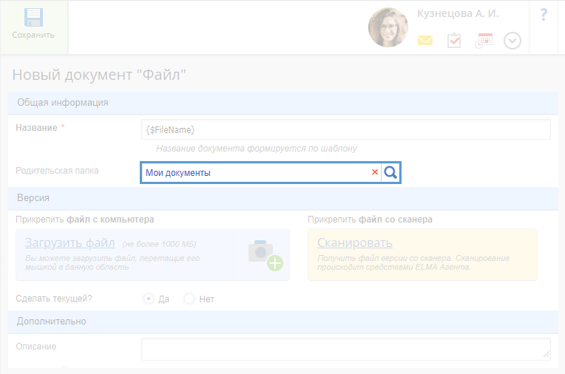Click the Мои документы parent folder field
Image resolution: width=565 pixels, height=374 pixels.
[x=255, y=173]
